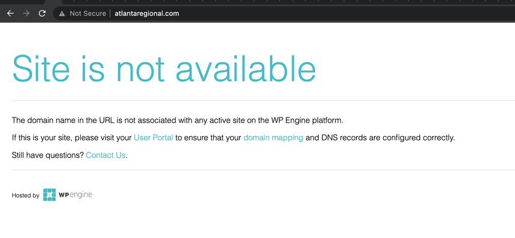515x238 pixels.
Task: Click the "If this is your site" text
Action: coord(42,138)
